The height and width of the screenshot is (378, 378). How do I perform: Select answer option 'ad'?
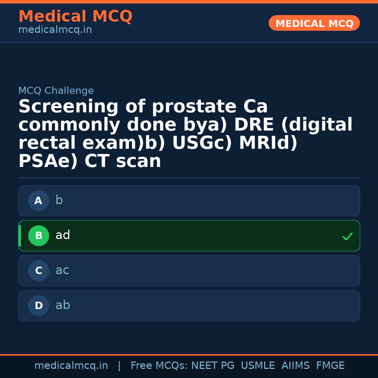[189, 236]
